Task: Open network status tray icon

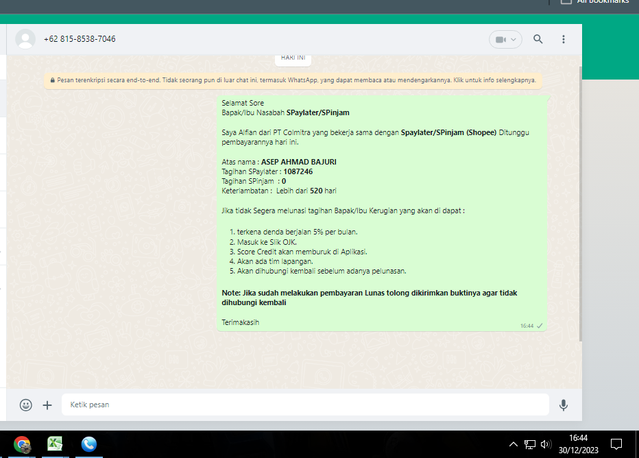Action: click(530, 444)
